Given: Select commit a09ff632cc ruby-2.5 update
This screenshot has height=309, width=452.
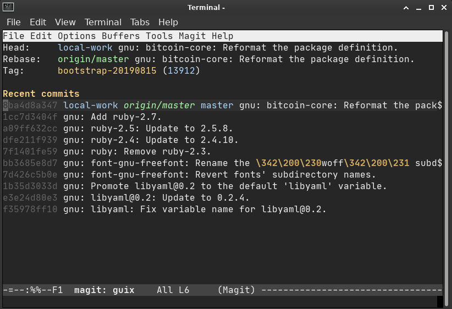Looking at the screenshot, I should [118, 128].
